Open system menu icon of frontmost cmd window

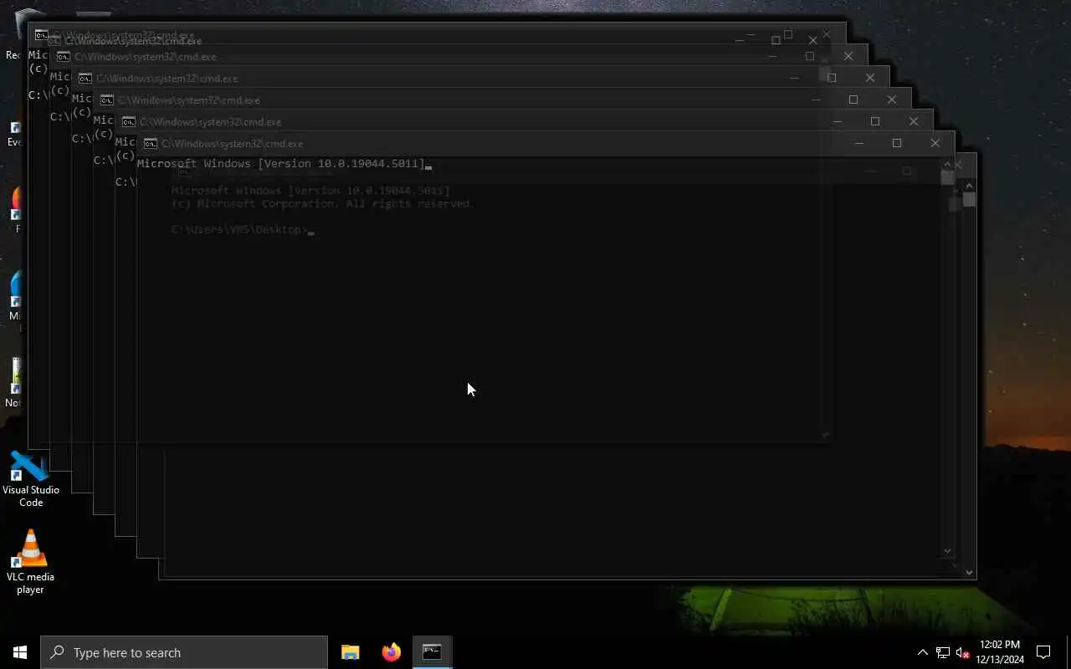point(151,143)
